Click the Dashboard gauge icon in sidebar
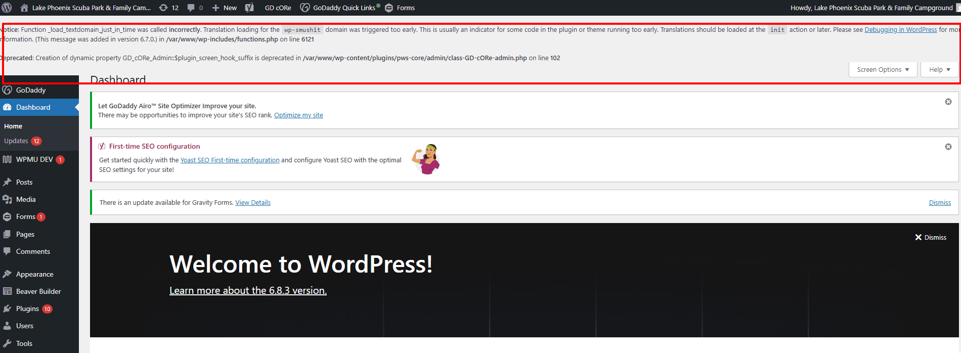961x353 pixels. coord(7,107)
